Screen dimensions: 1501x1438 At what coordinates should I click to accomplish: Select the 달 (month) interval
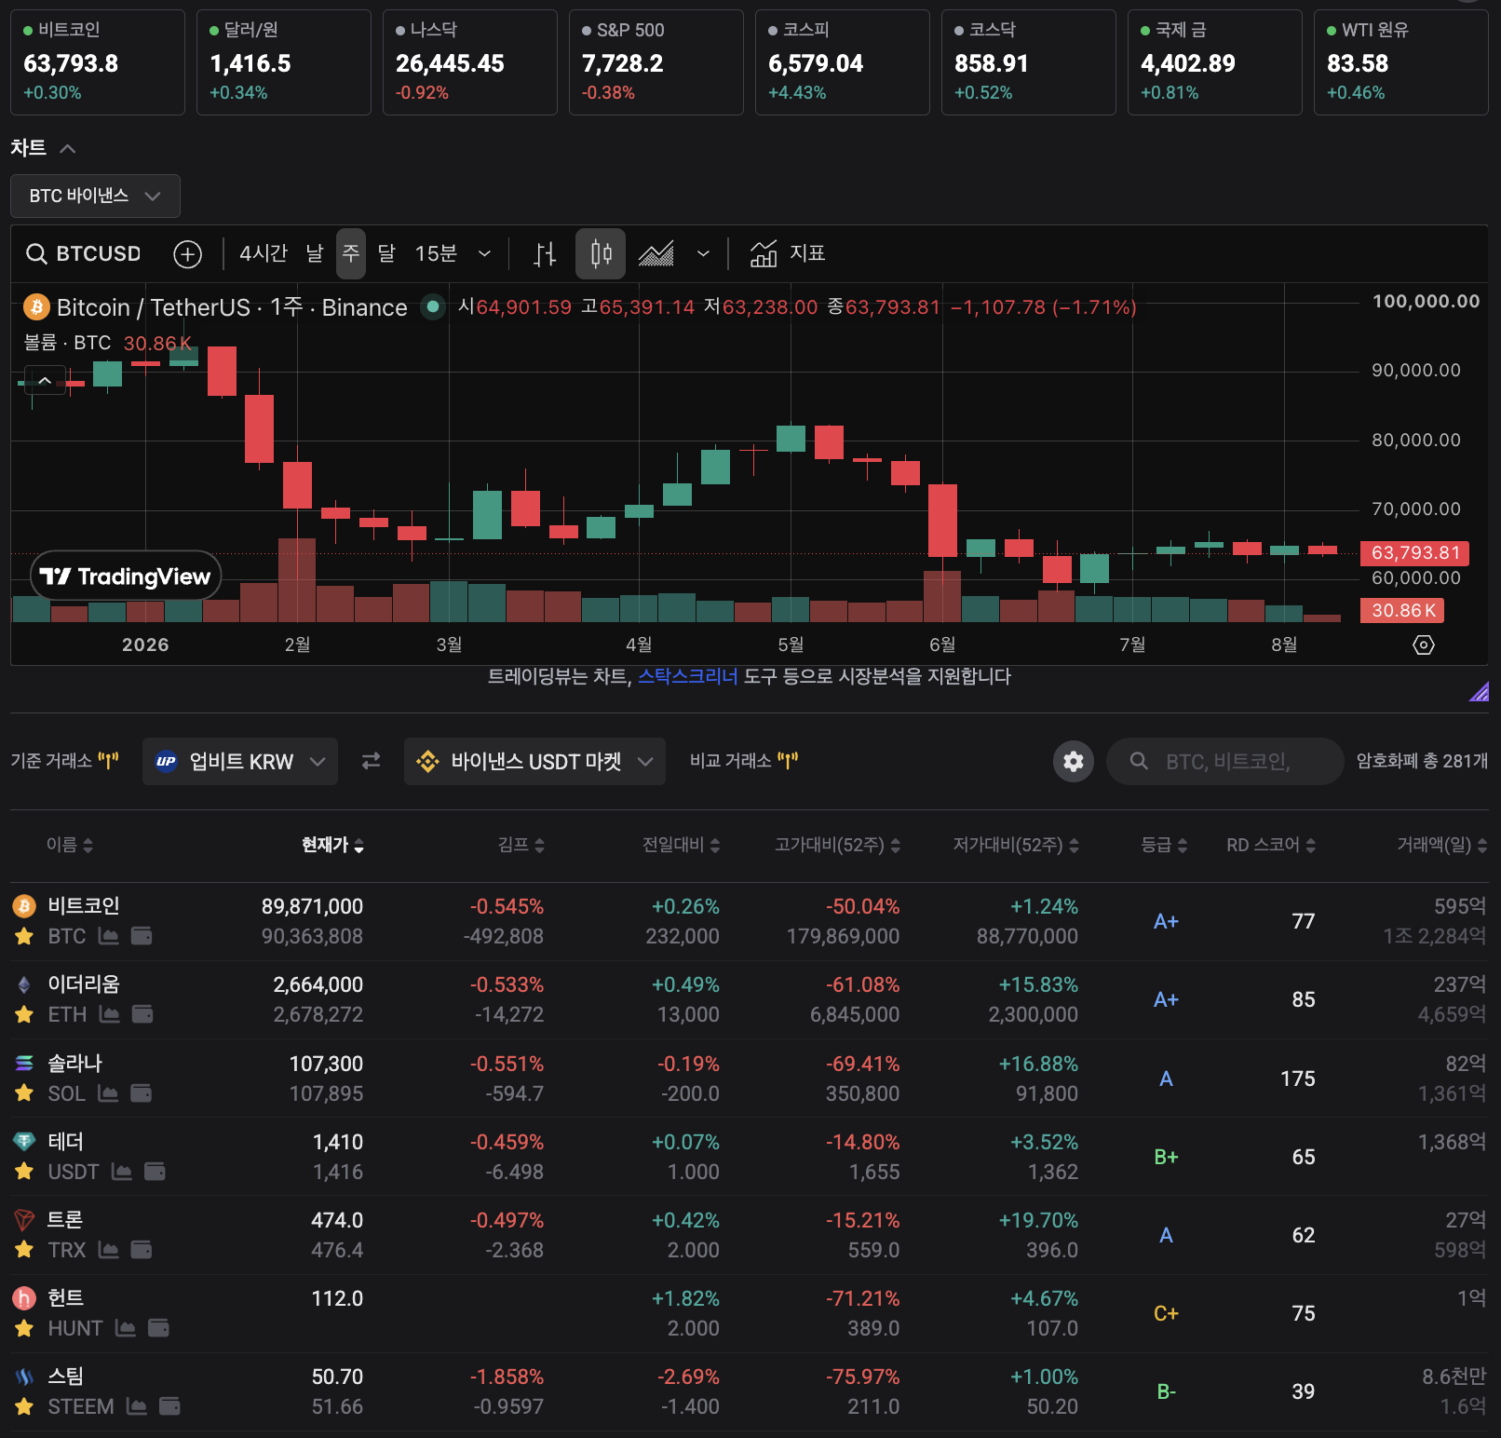(x=386, y=253)
